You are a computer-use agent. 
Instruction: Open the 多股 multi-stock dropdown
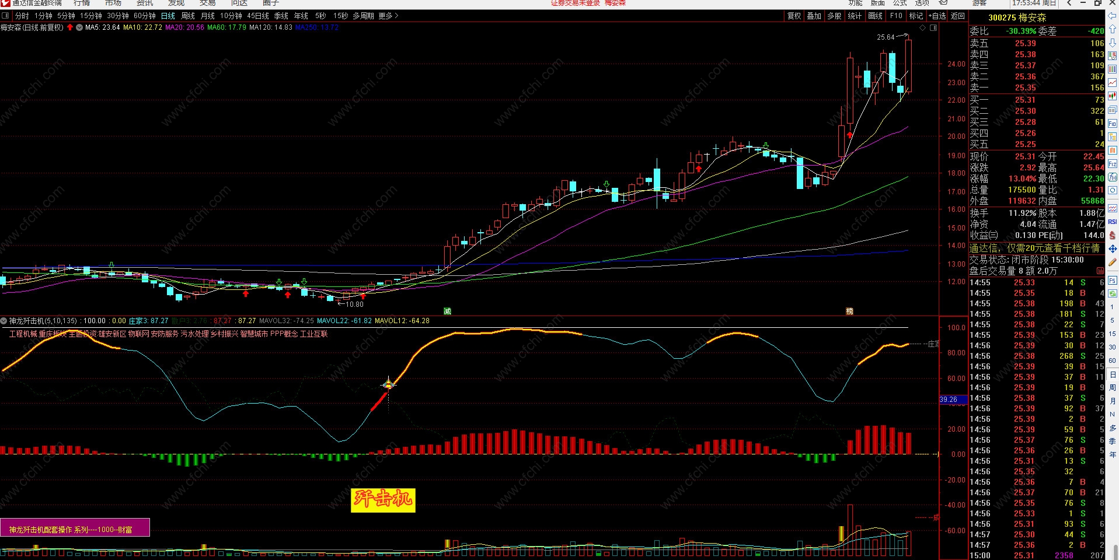835,16
